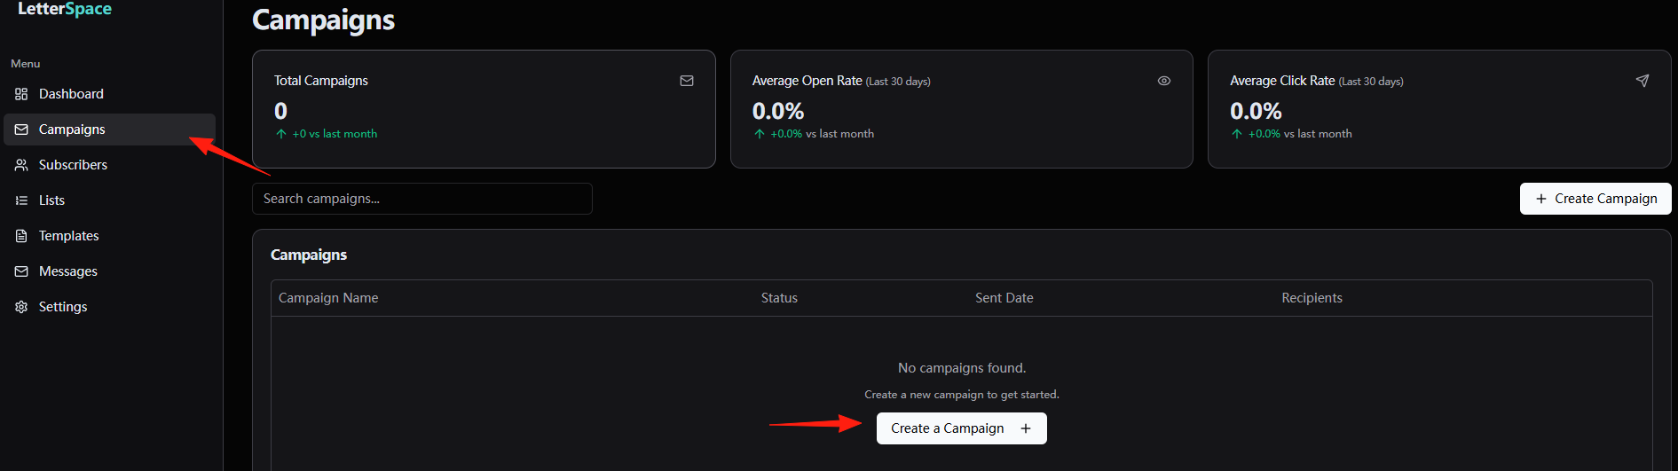Click the Campaigns envelope icon in sidebar
This screenshot has width=1678, height=471.
click(21, 130)
